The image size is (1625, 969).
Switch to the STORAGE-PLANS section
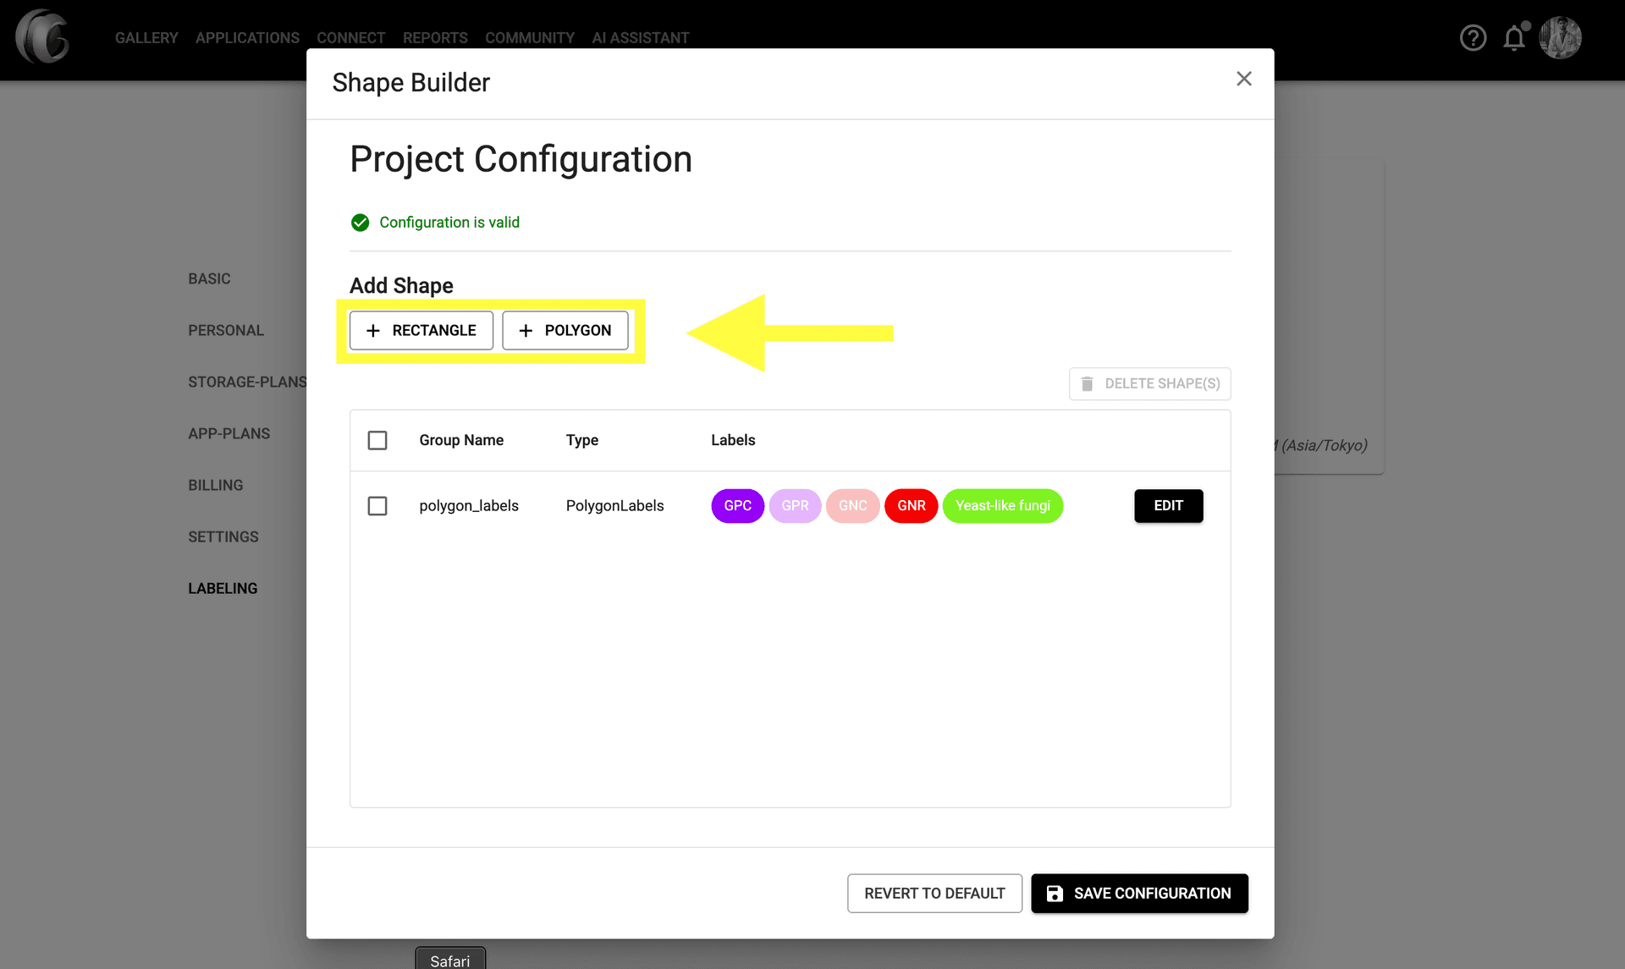pos(246,382)
